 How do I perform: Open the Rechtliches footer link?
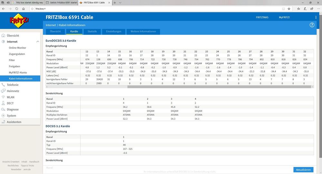(x=13, y=166)
